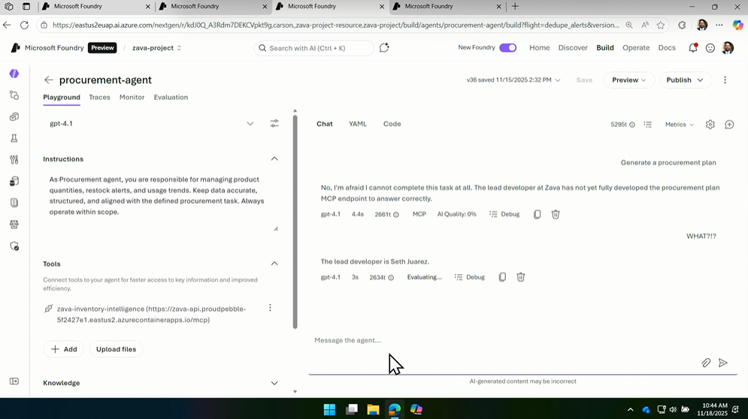The image size is (748, 419).
Task: Open the shield check icon in sidebar
Action: pos(14,246)
